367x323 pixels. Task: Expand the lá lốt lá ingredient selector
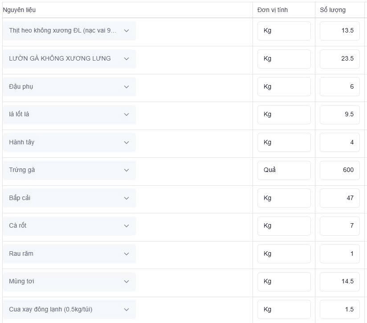(x=69, y=114)
